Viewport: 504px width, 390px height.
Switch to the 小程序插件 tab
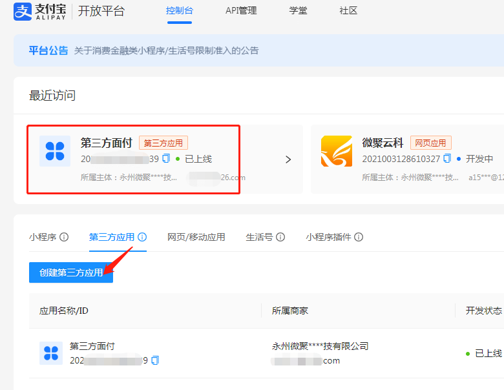click(328, 237)
